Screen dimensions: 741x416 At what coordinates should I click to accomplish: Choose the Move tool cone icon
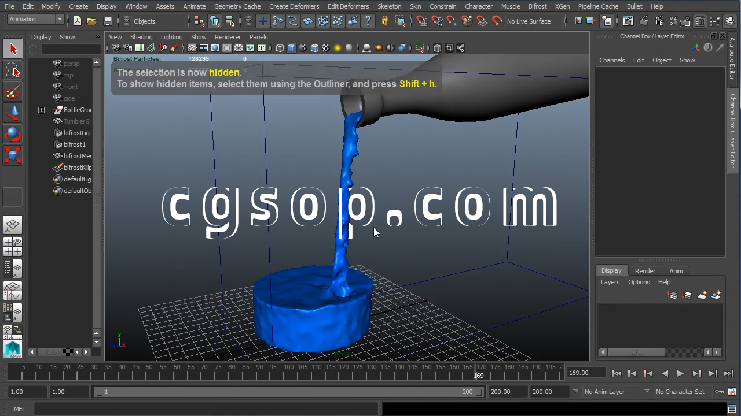(x=13, y=113)
